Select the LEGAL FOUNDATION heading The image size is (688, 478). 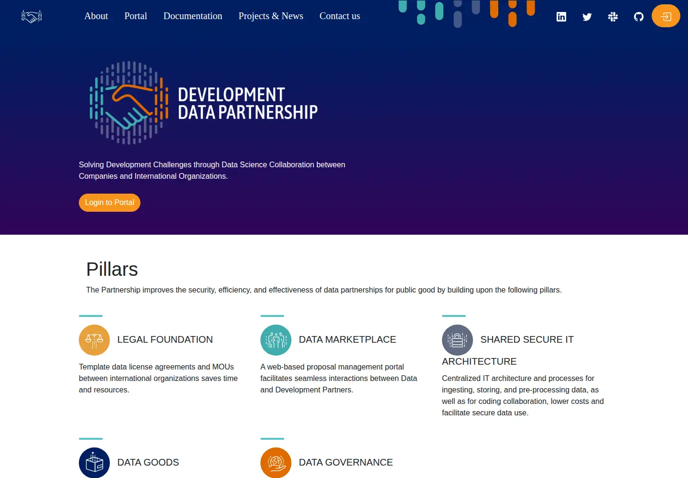point(165,339)
